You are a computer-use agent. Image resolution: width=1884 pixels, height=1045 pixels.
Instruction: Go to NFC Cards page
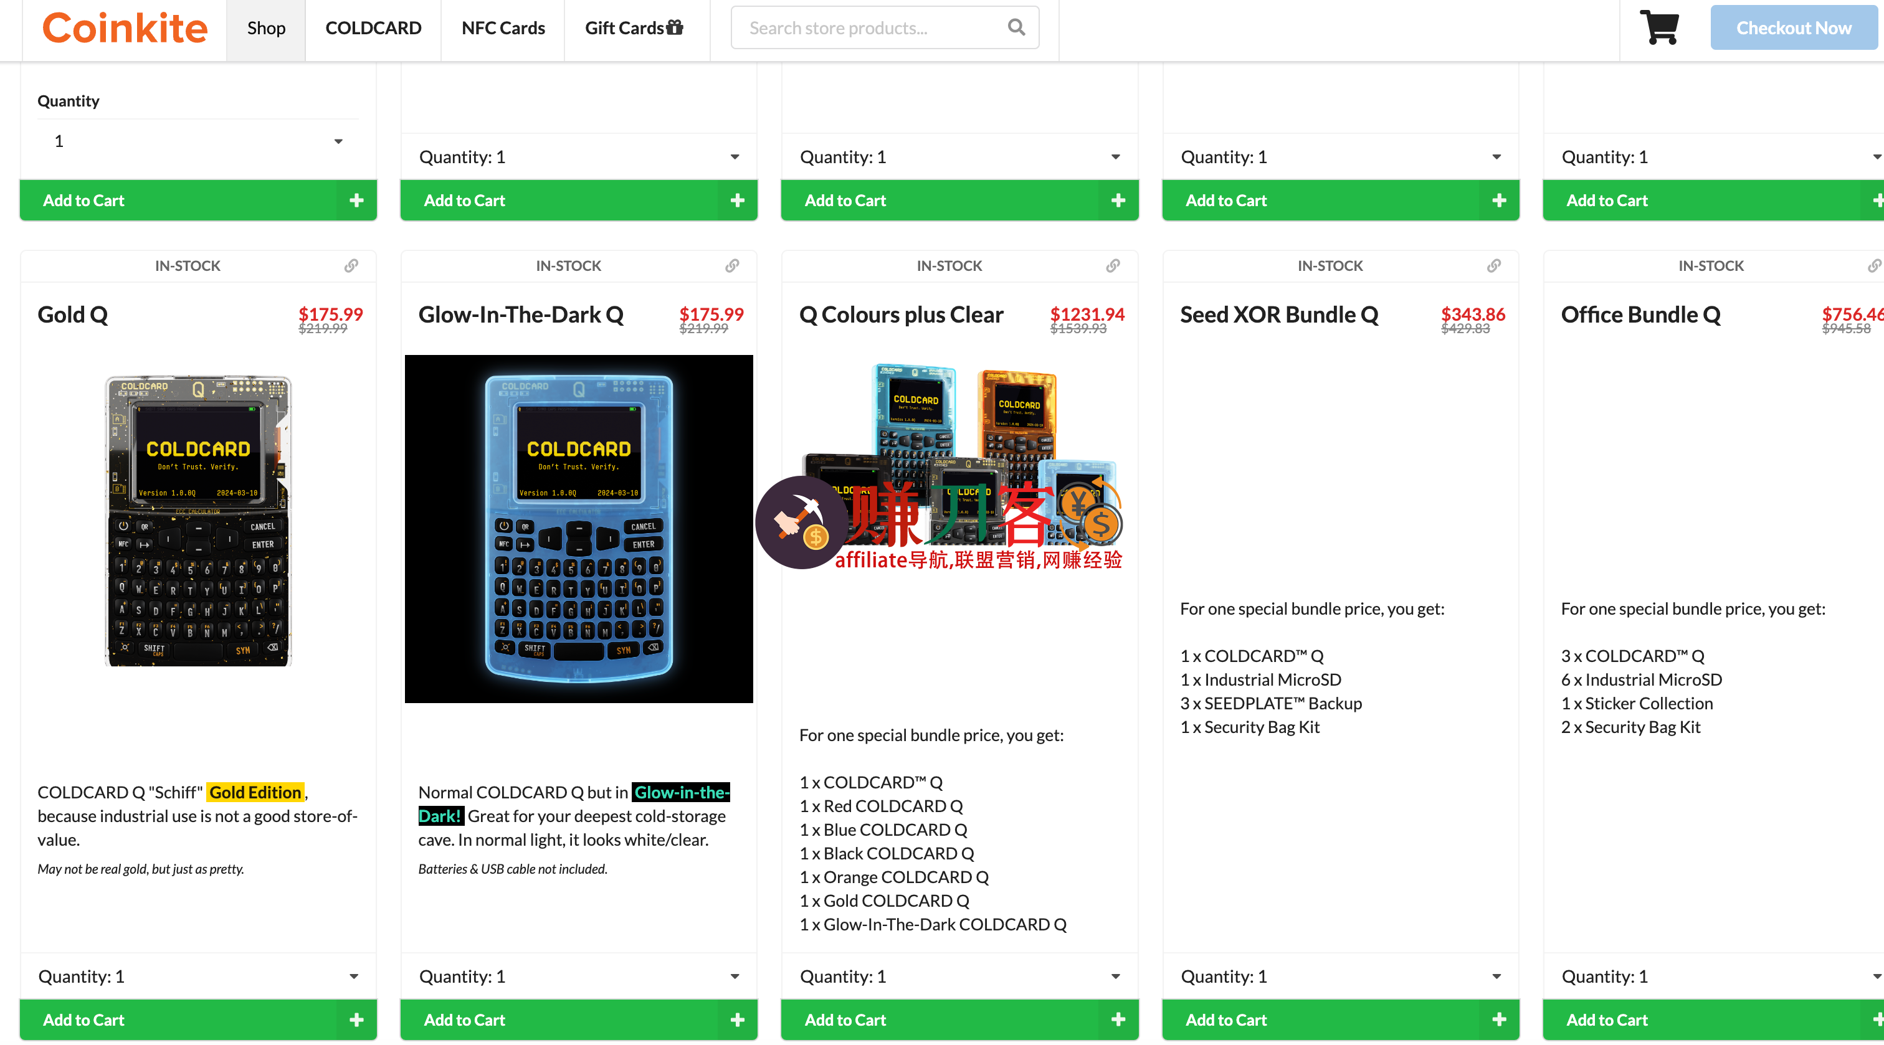pos(503,28)
